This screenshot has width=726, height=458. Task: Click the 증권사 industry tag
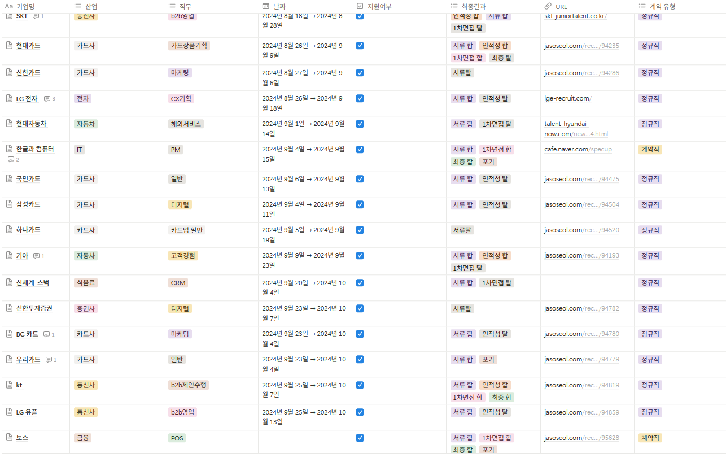86,309
